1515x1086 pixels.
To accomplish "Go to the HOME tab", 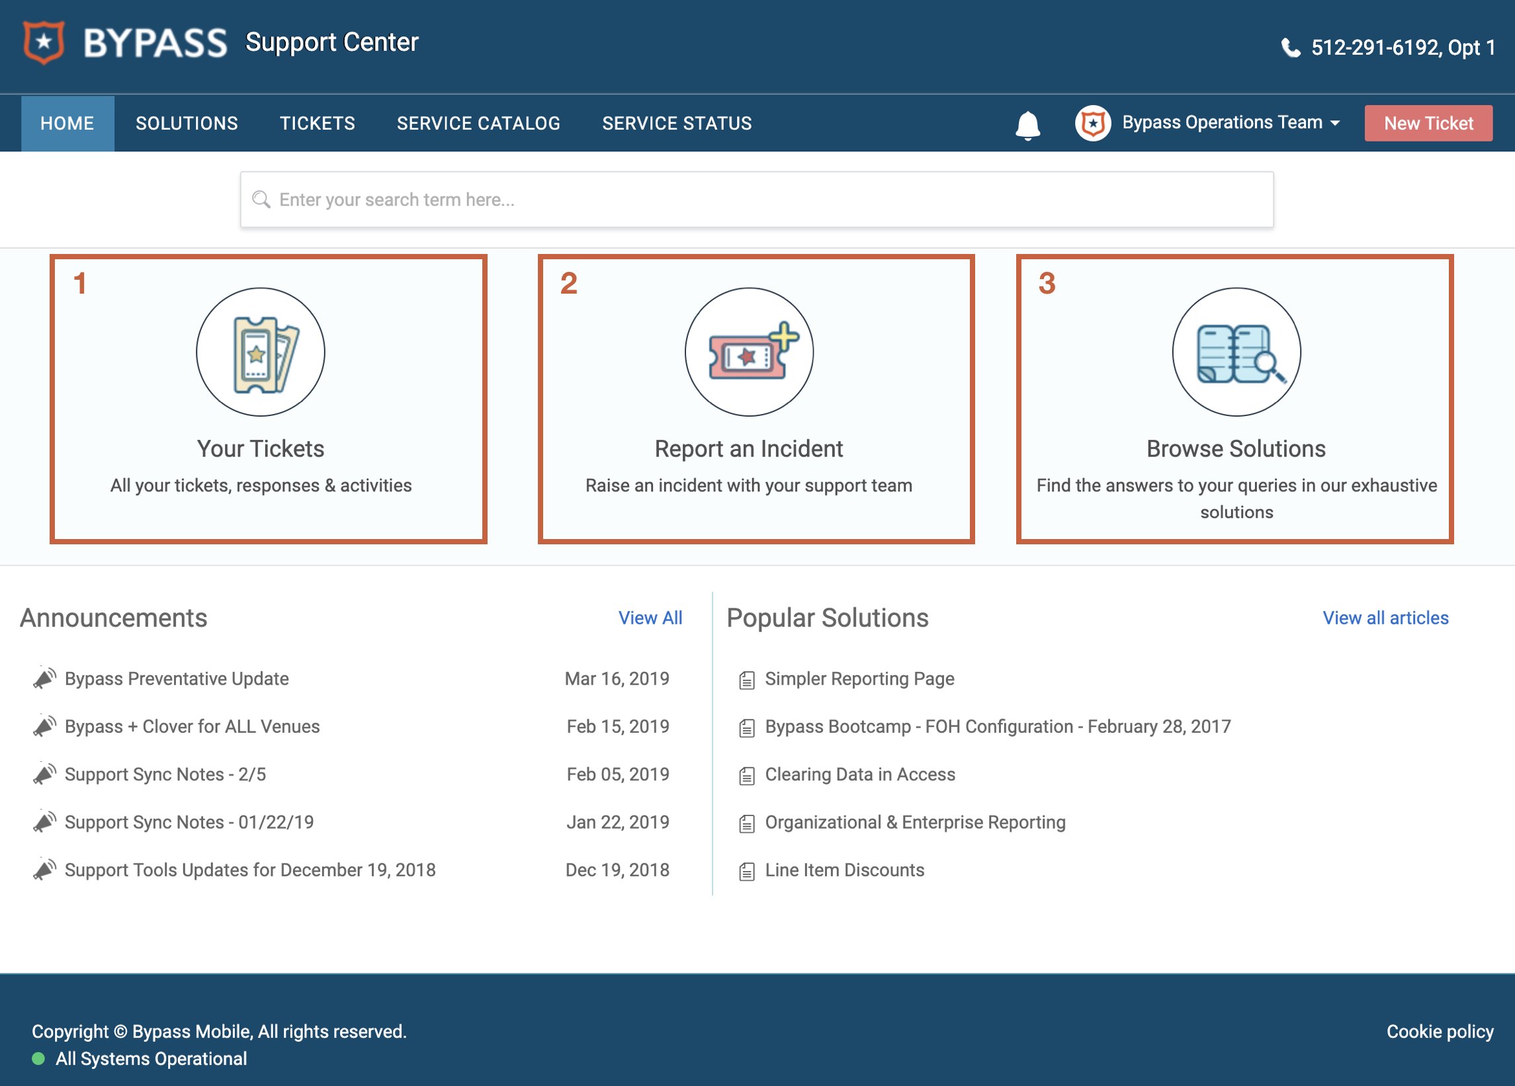I will [x=67, y=124].
